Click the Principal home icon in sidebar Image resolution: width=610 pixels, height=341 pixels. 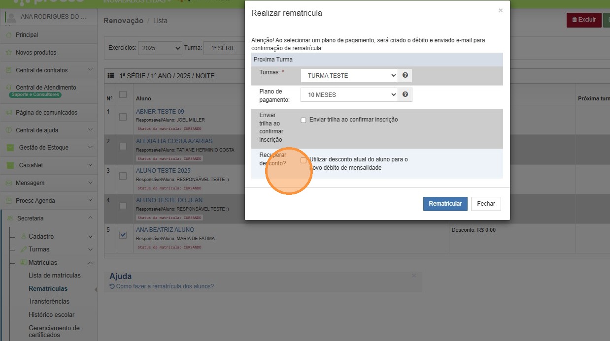pos(8,35)
